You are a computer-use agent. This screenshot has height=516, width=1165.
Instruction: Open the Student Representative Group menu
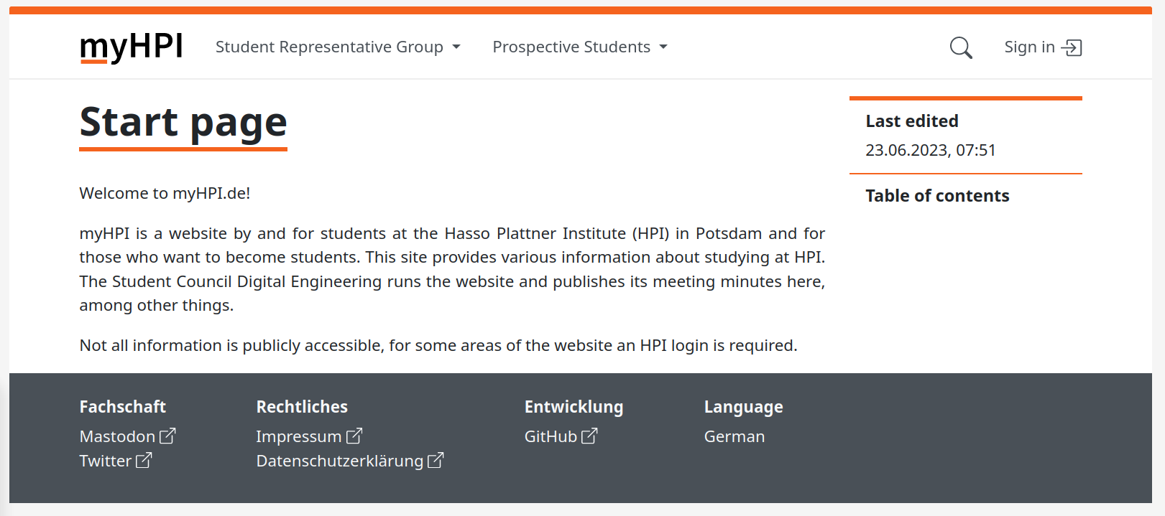(x=329, y=47)
